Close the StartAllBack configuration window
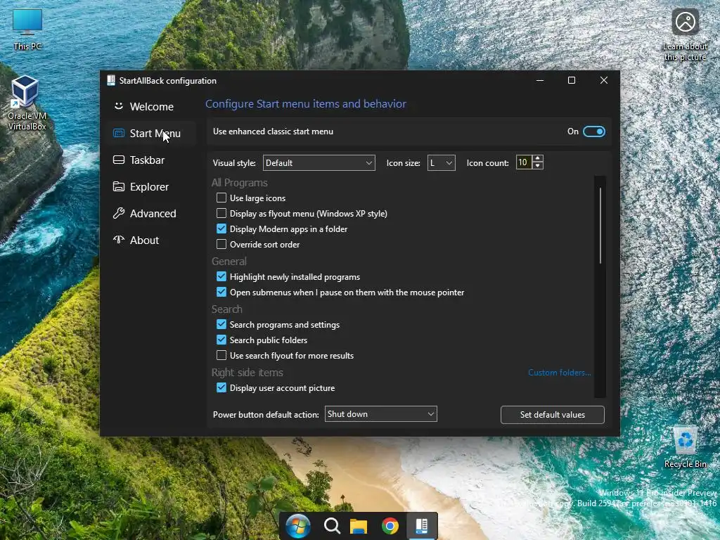 pyautogui.click(x=604, y=80)
